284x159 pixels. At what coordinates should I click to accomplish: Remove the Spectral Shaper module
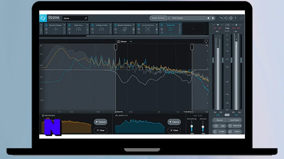point(64,25)
